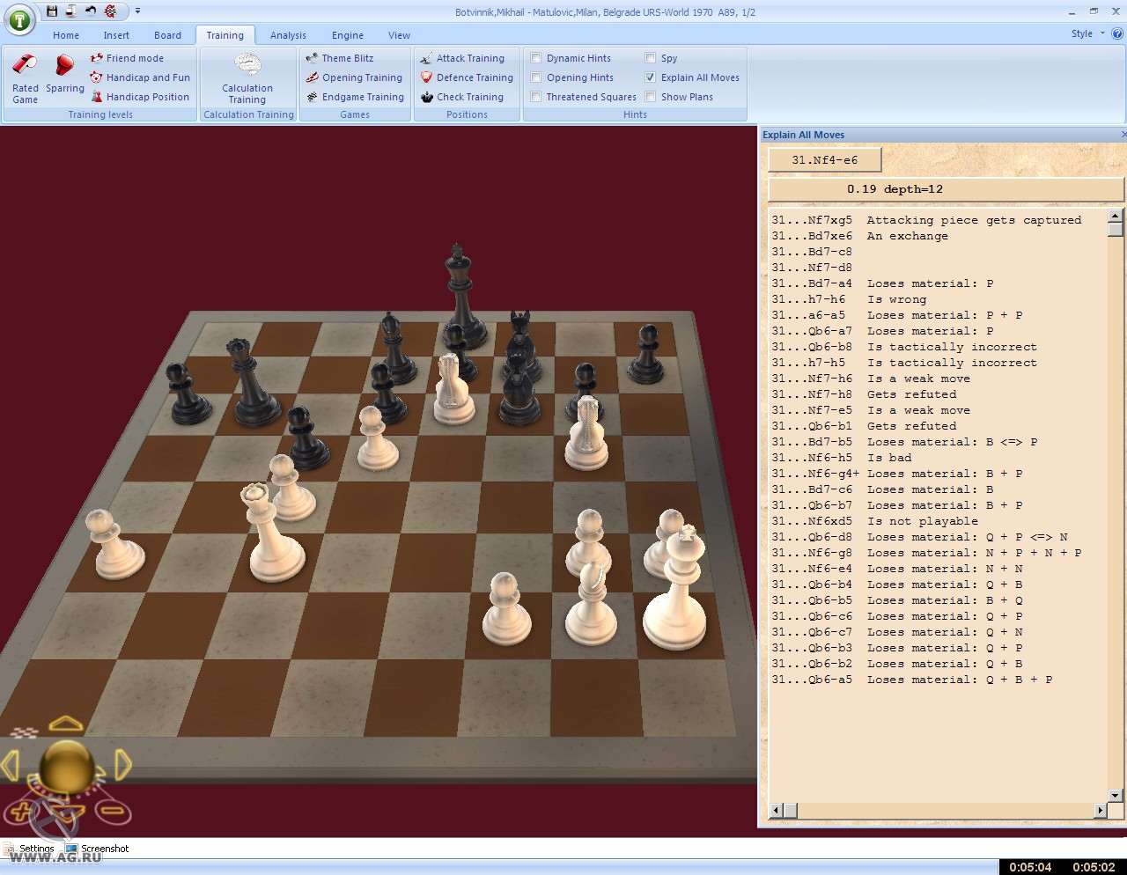Click the scroll down arrow in moves list
Screen dimensions: 1127x875
pos(1115,795)
